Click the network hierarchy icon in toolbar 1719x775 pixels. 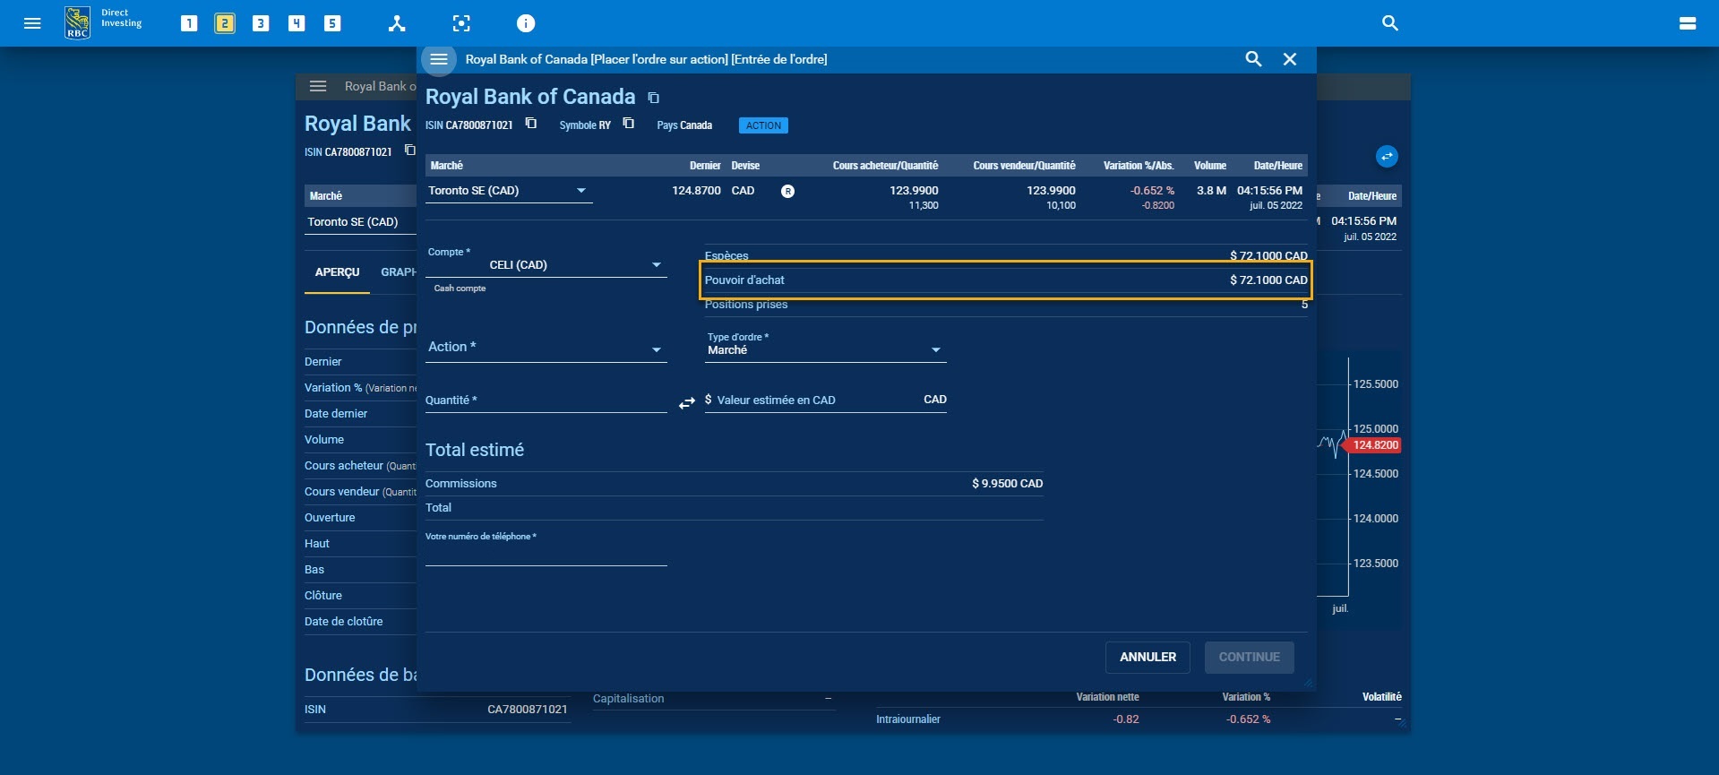[397, 23]
